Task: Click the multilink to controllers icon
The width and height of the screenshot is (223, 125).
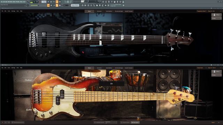Action: pyautogui.click(x=60, y=6)
